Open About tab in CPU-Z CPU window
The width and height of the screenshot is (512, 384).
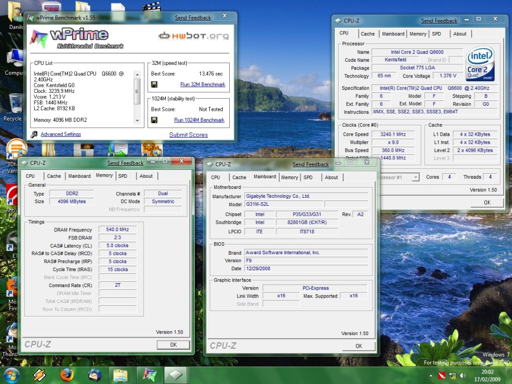[x=460, y=34]
